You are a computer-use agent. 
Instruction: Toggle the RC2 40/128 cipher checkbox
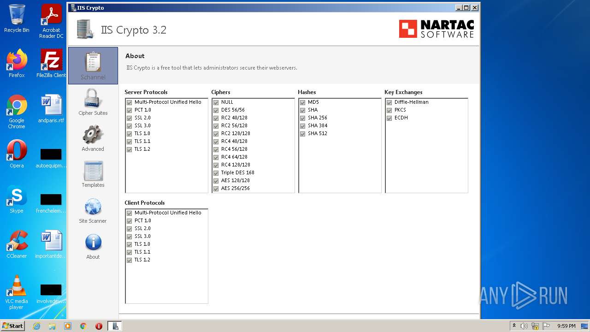click(x=216, y=118)
